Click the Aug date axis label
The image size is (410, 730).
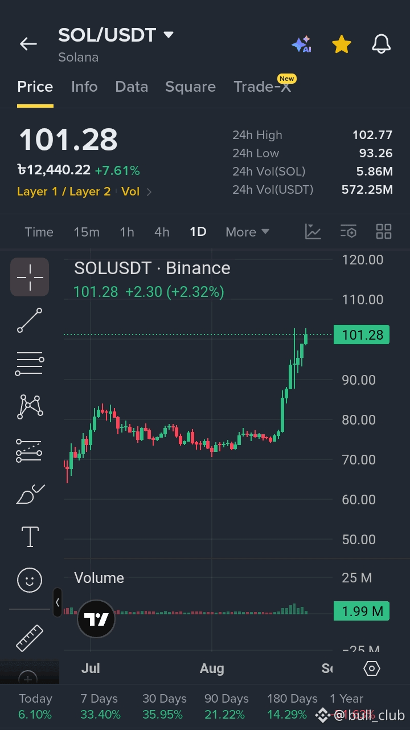(x=212, y=668)
